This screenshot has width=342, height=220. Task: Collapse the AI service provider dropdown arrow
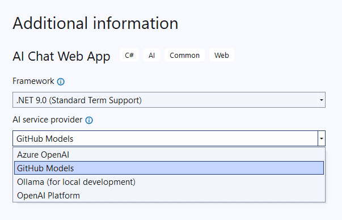tap(321, 138)
